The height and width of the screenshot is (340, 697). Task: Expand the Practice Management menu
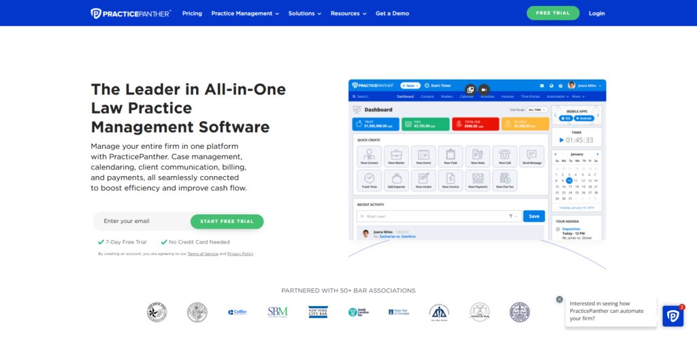pos(245,14)
